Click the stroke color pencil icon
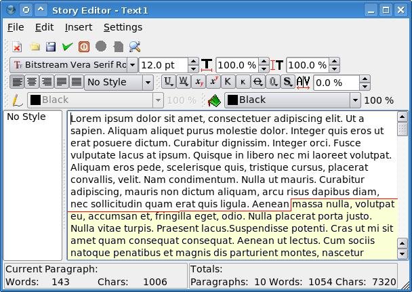The image size is (412, 292). point(18,100)
